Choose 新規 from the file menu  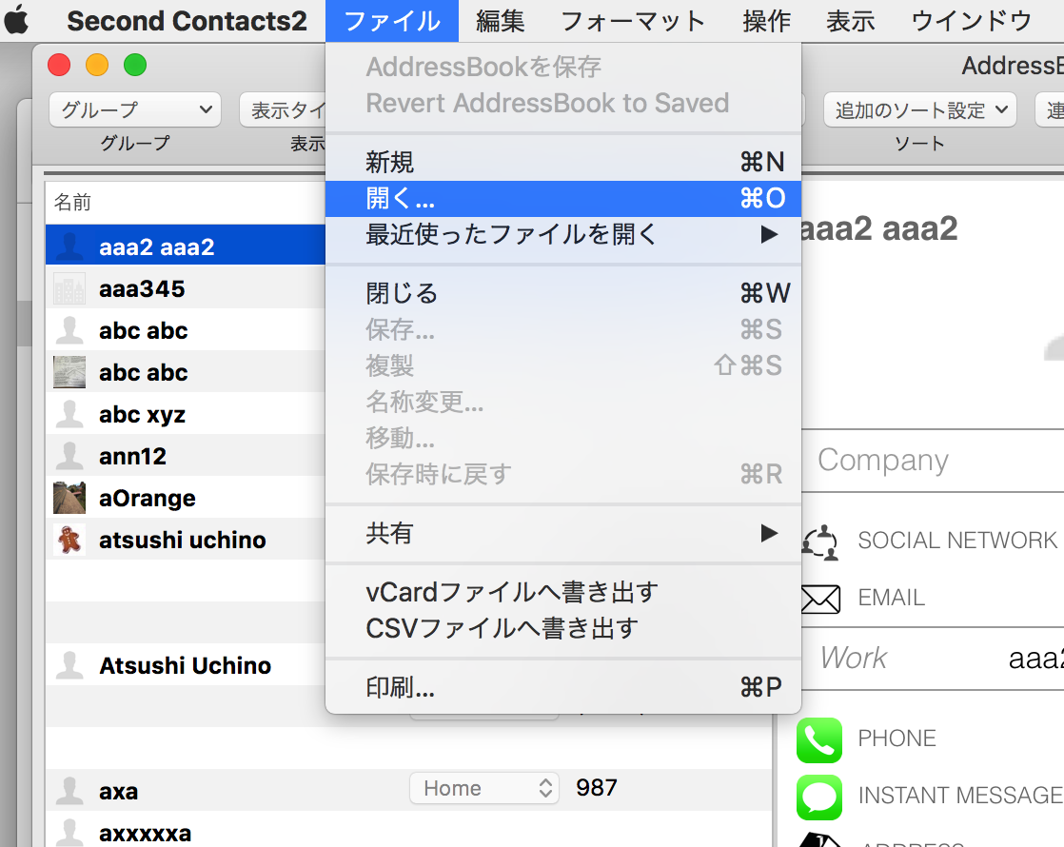563,162
